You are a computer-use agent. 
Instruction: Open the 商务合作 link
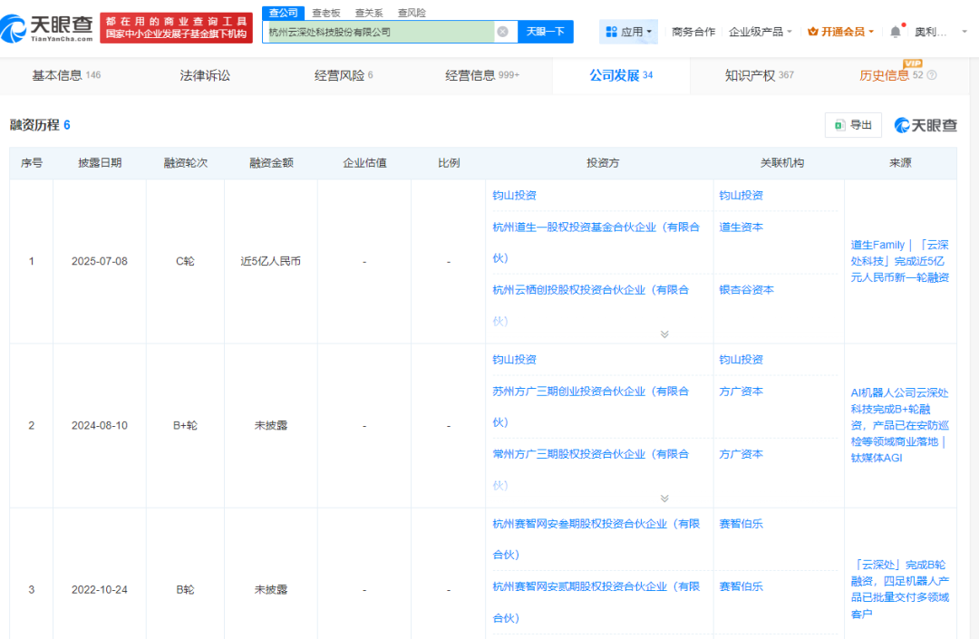tap(693, 32)
